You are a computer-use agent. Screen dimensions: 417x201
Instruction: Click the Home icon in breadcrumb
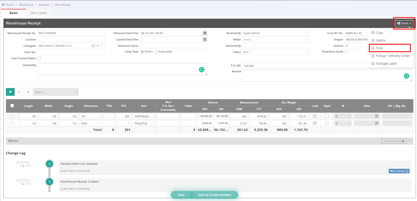click(3, 5)
